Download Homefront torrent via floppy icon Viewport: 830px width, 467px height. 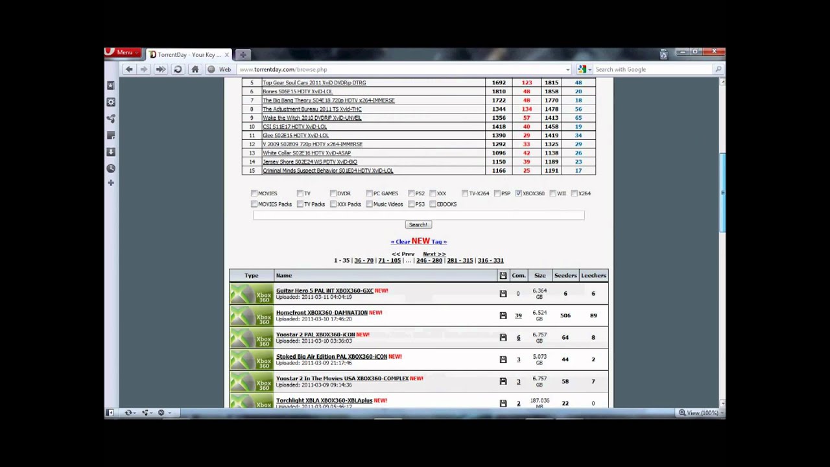pyautogui.click(x=503, y=316)
